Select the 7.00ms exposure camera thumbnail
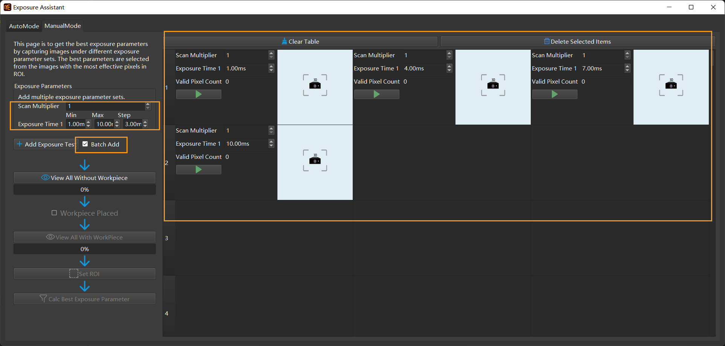The image size is (725, 346). point(671,87)
